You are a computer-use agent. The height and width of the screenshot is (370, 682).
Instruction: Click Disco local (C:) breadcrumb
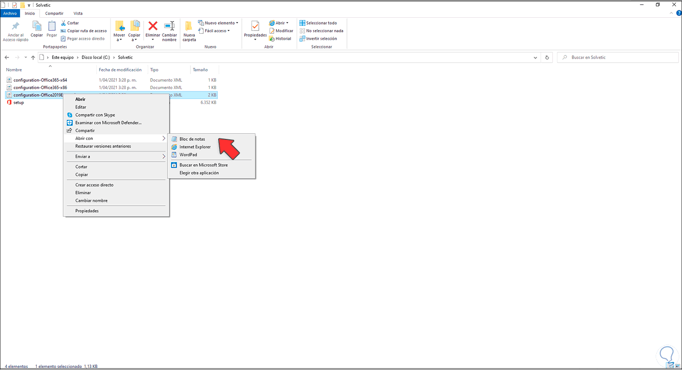96,58
